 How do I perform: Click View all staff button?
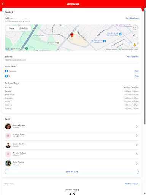point(72,171)
